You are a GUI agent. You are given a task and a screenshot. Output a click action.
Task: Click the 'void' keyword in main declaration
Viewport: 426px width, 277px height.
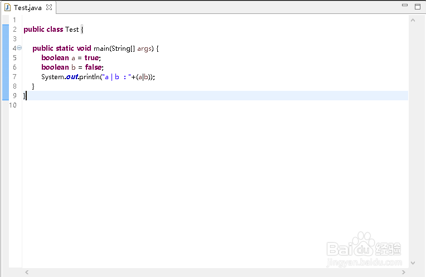pos(84,48)
